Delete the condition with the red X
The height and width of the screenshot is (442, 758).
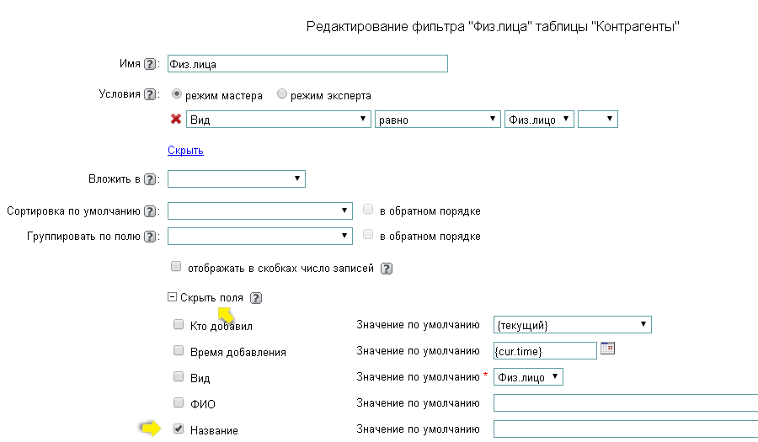176,120
